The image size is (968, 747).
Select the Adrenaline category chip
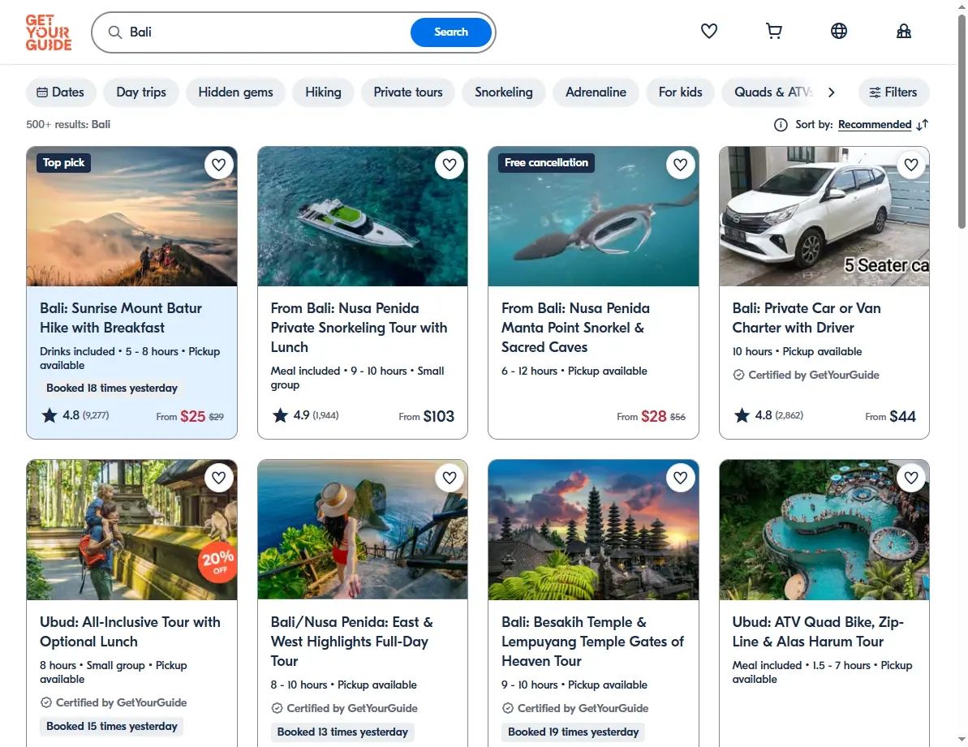[x=596, y=92]
